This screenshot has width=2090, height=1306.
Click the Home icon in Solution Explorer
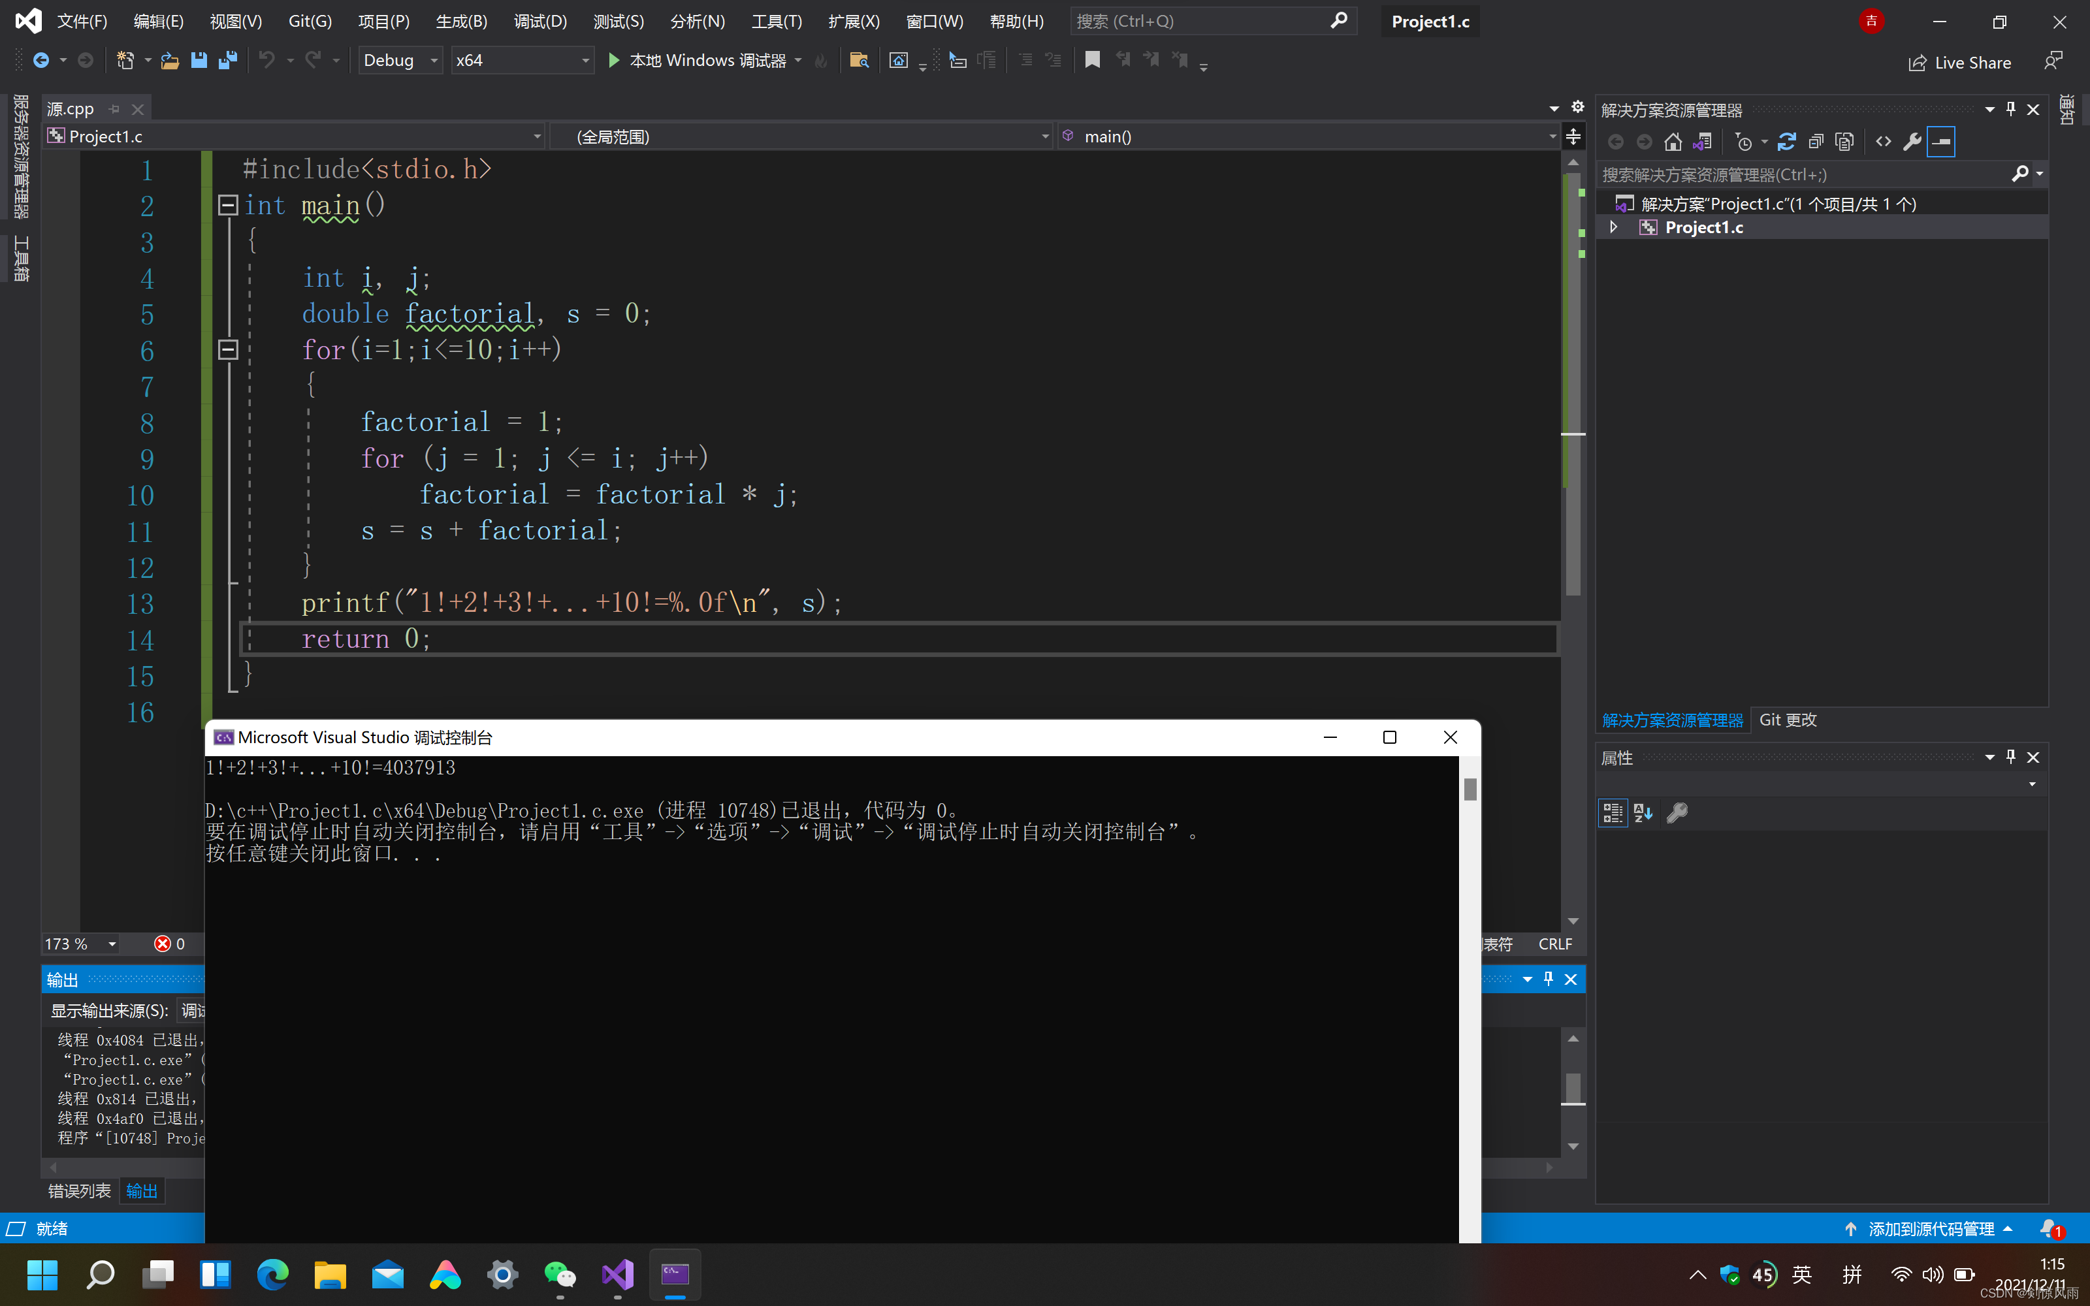coord(1673,142)
